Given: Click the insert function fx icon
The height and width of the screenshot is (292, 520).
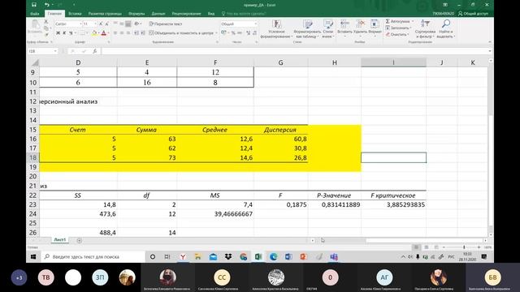Looking at the screenshot, I should pyautogui.click(x=94, y=51).
